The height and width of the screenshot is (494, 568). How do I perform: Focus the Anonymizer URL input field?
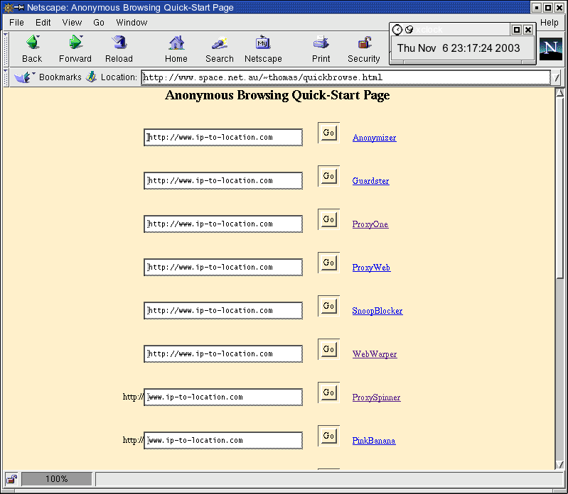[223, 138]
